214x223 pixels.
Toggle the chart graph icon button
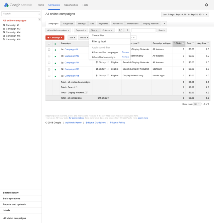[x=121, y=30]
